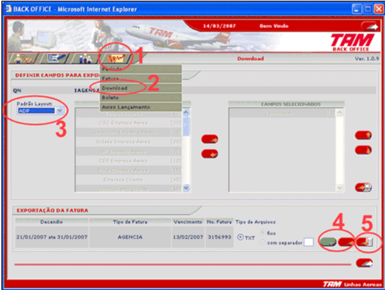Select CEP Empresa Aerea list row
385x290 pixels.
pos(129,161)
